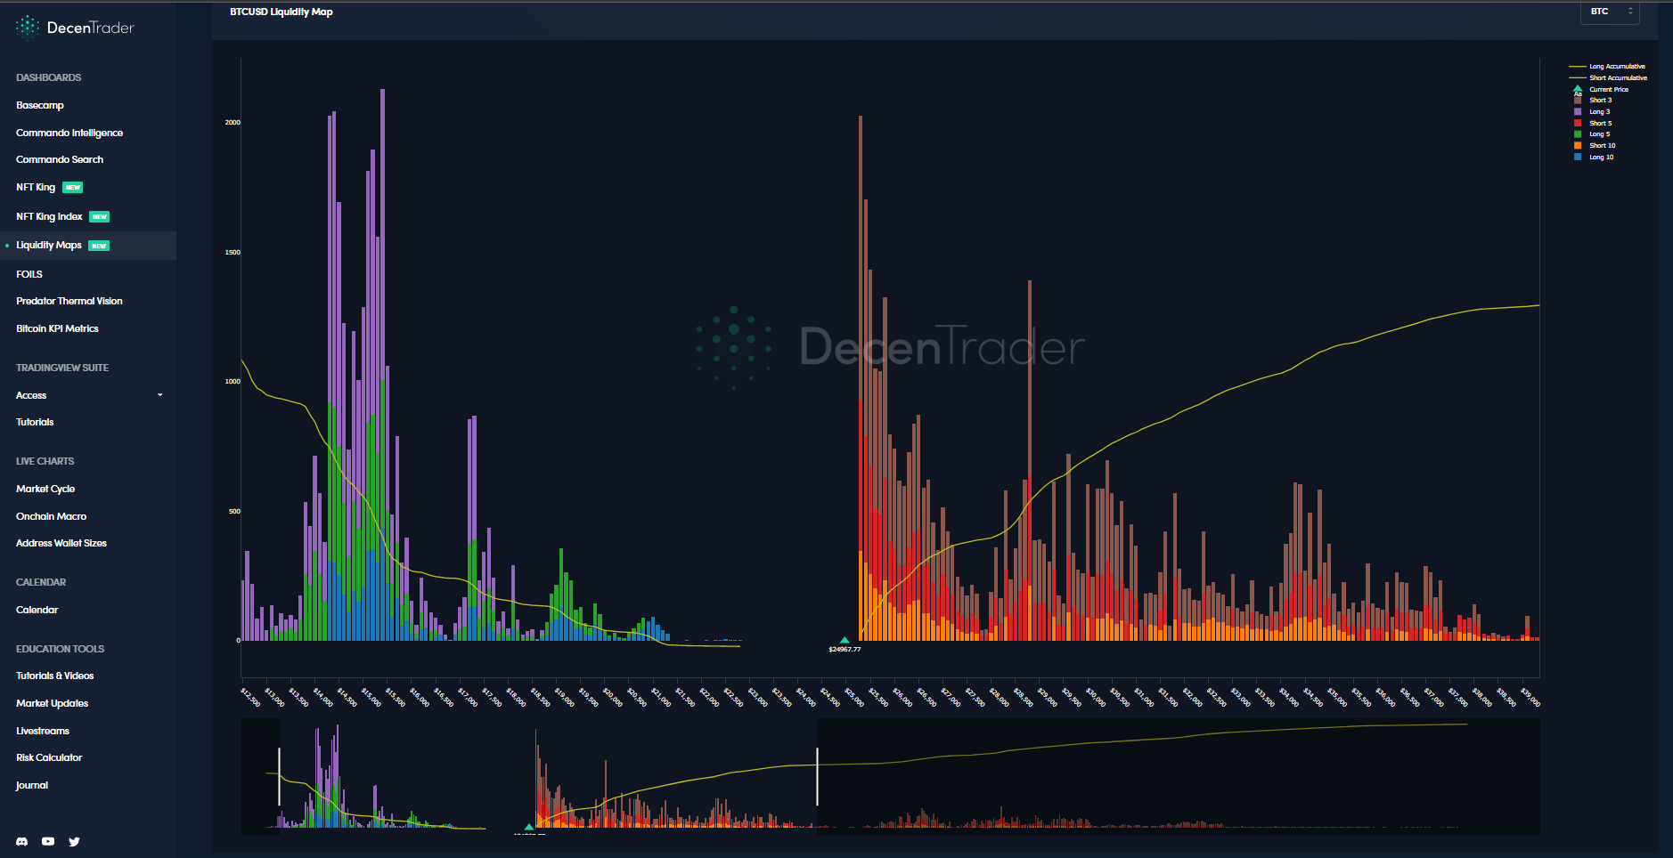The width and height of the screenshot is (1673, 858).
Task: Open Predator Thermal Vision
Action: [69, 301]
